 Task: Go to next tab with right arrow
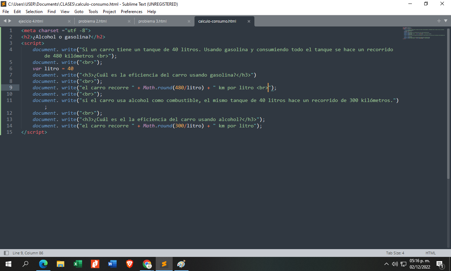(10, 21)
